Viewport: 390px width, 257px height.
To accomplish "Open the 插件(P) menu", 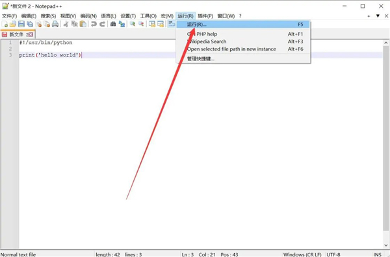I will pos(205,16).
